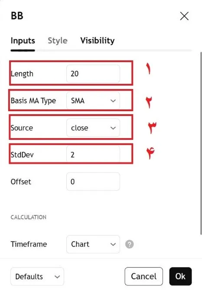
Task: Open the Timeframe Chart dropdown
Action: click(x=93, y=244)
